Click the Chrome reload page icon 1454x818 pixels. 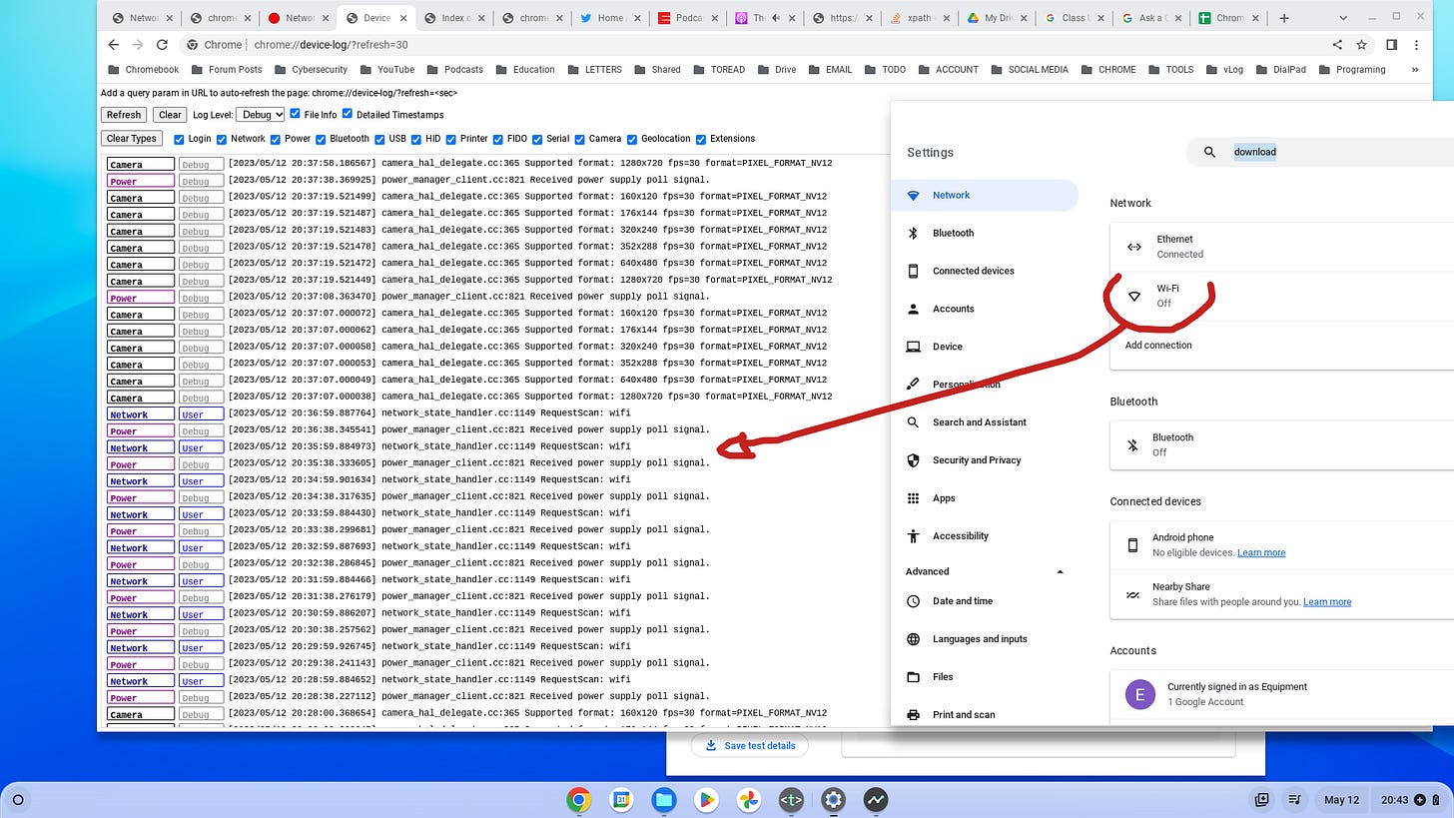pos(162,45)
